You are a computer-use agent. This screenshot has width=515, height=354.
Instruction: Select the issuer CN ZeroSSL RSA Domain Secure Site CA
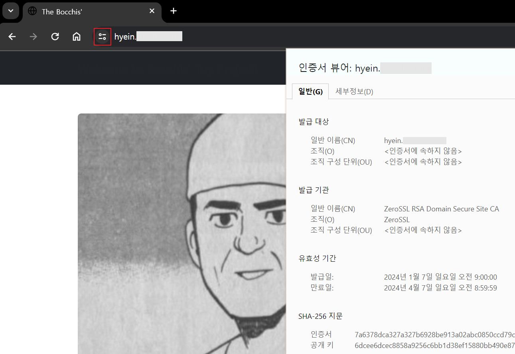442,209
